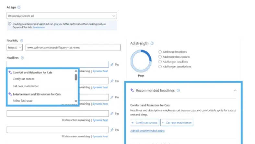Click dynamic text link under fifth headline
This screenshot has width=255, height=144.
(x=100, y=137)
